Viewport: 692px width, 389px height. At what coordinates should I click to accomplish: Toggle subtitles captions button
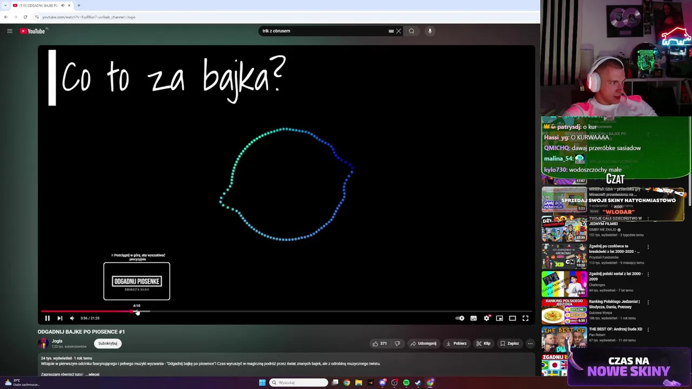coord(474,318)
